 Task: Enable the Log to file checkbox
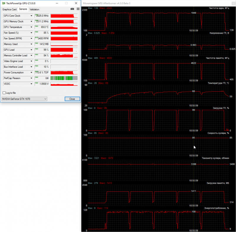point(4,93)
